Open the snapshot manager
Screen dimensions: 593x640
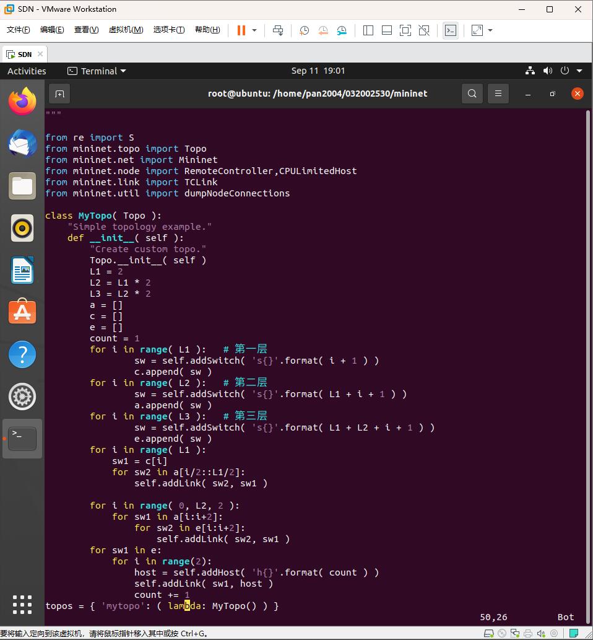click(x=342, y=30)
